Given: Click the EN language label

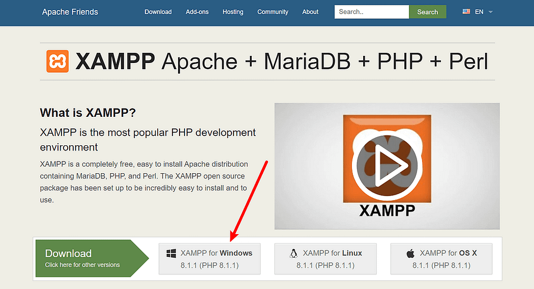Looking at the screenshot, I should pyautogui.click(x=479, y=12).
